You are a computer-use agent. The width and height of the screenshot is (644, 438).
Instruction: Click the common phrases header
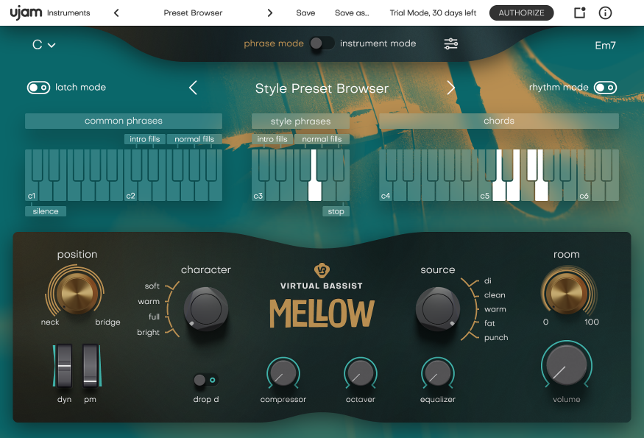click(124, 121)
